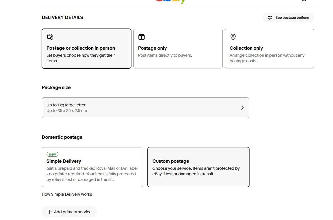
Task: Click the parcel icon above Postage or collection
Action: (50, 37)
